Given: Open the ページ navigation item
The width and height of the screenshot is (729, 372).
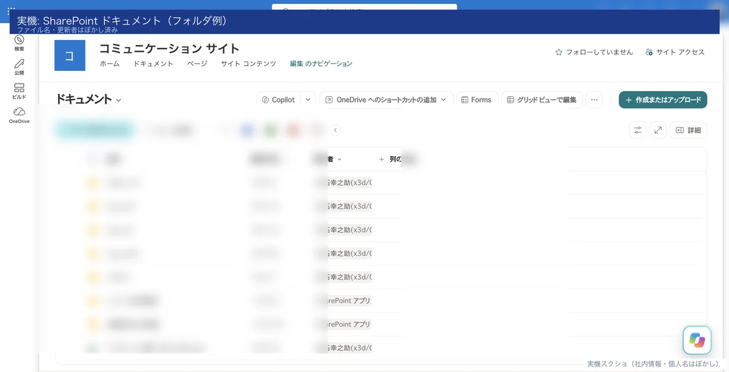Looking at the screenshot, I should [197, 64].
